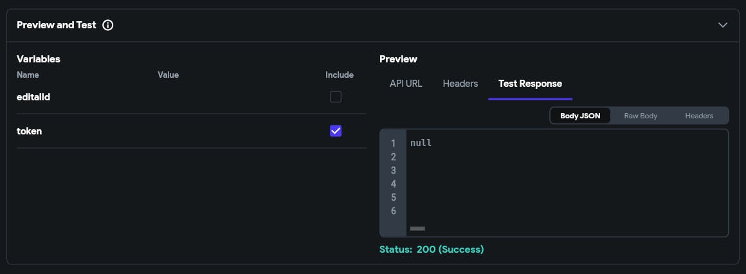Select the Test Response tab
The width and height of the screenshot is (746, 274).
click(x=530, y=84)
